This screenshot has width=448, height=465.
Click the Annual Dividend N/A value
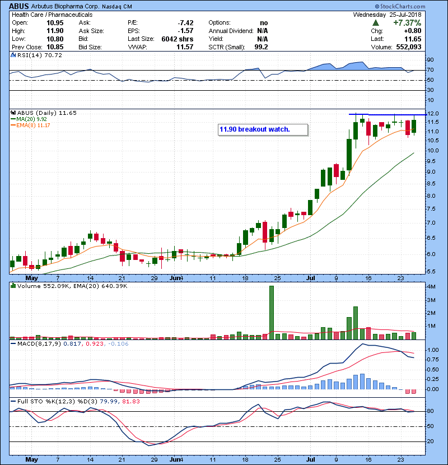pos(263,31)
